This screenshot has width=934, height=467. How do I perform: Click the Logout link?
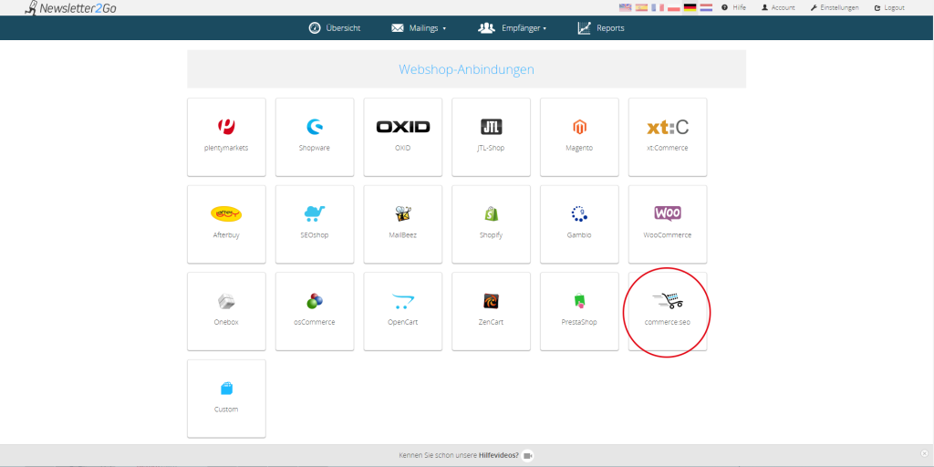889,7
